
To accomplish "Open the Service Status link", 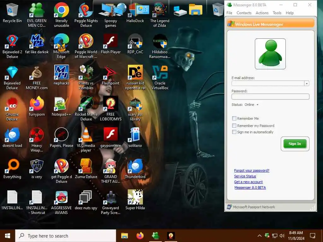I will click(x=245, y=176).
